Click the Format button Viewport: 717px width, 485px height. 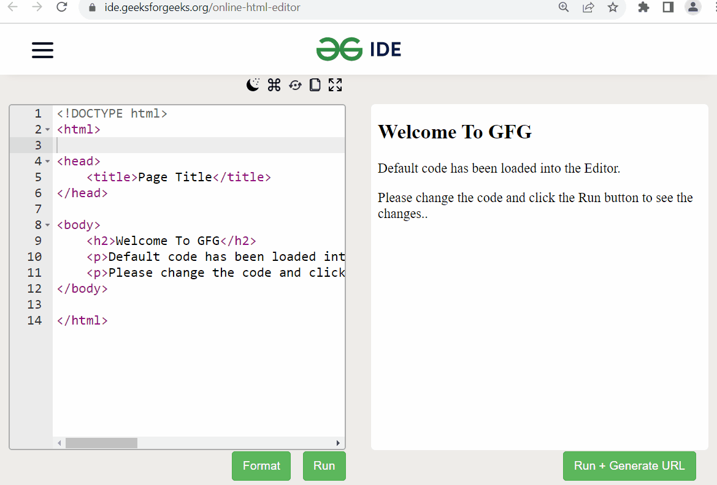(261, 465)
